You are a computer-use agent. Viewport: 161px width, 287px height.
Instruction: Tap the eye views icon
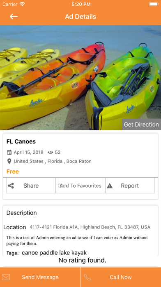click(51, 152)
